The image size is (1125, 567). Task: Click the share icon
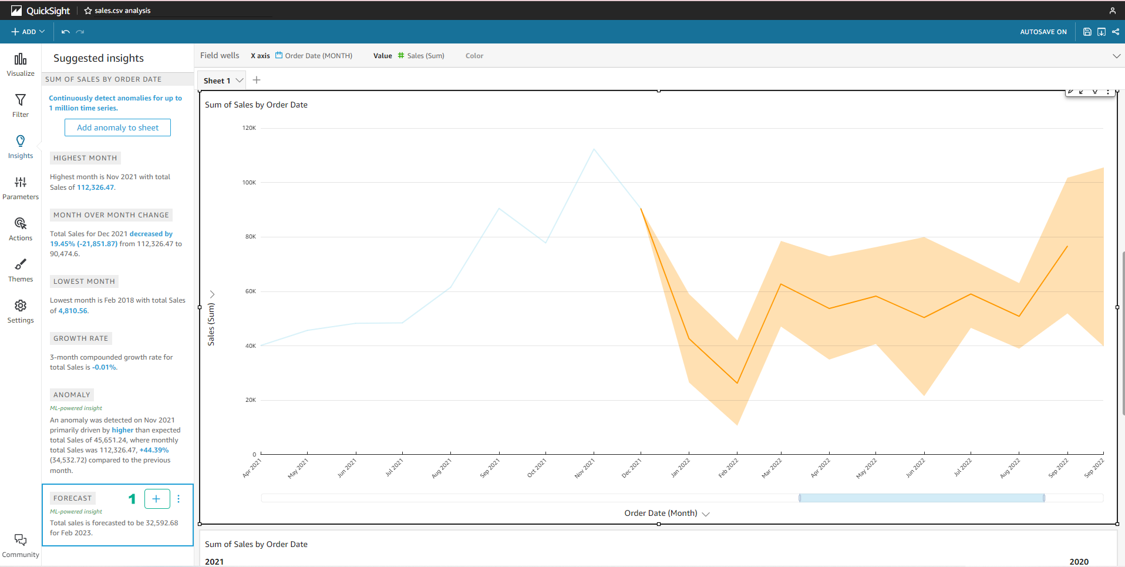[x=1116, y=32]
